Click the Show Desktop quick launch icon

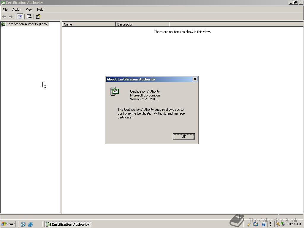coord(23,224)
